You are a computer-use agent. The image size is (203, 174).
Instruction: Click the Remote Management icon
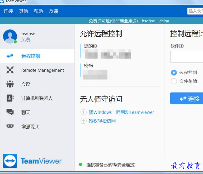[x=10, y=70]
